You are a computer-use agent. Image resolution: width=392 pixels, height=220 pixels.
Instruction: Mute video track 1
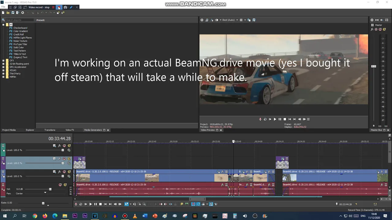(x=64, y=146)
